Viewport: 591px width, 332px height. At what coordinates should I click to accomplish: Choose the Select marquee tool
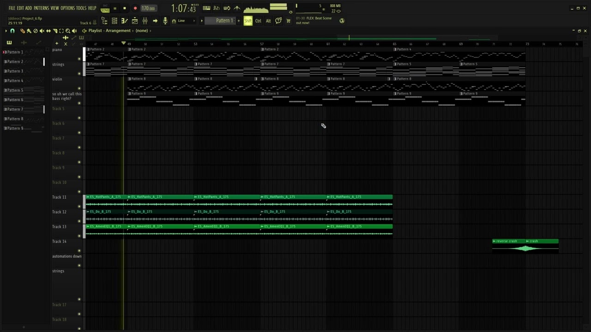(61, 31)
